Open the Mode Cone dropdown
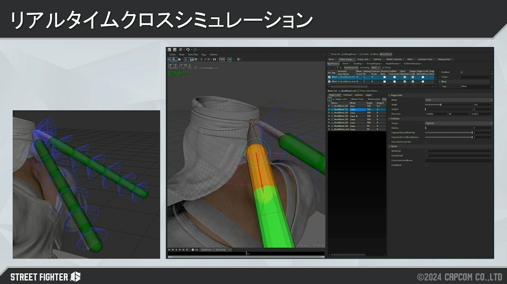Screen dimensions: 507x284 [459, 100]
